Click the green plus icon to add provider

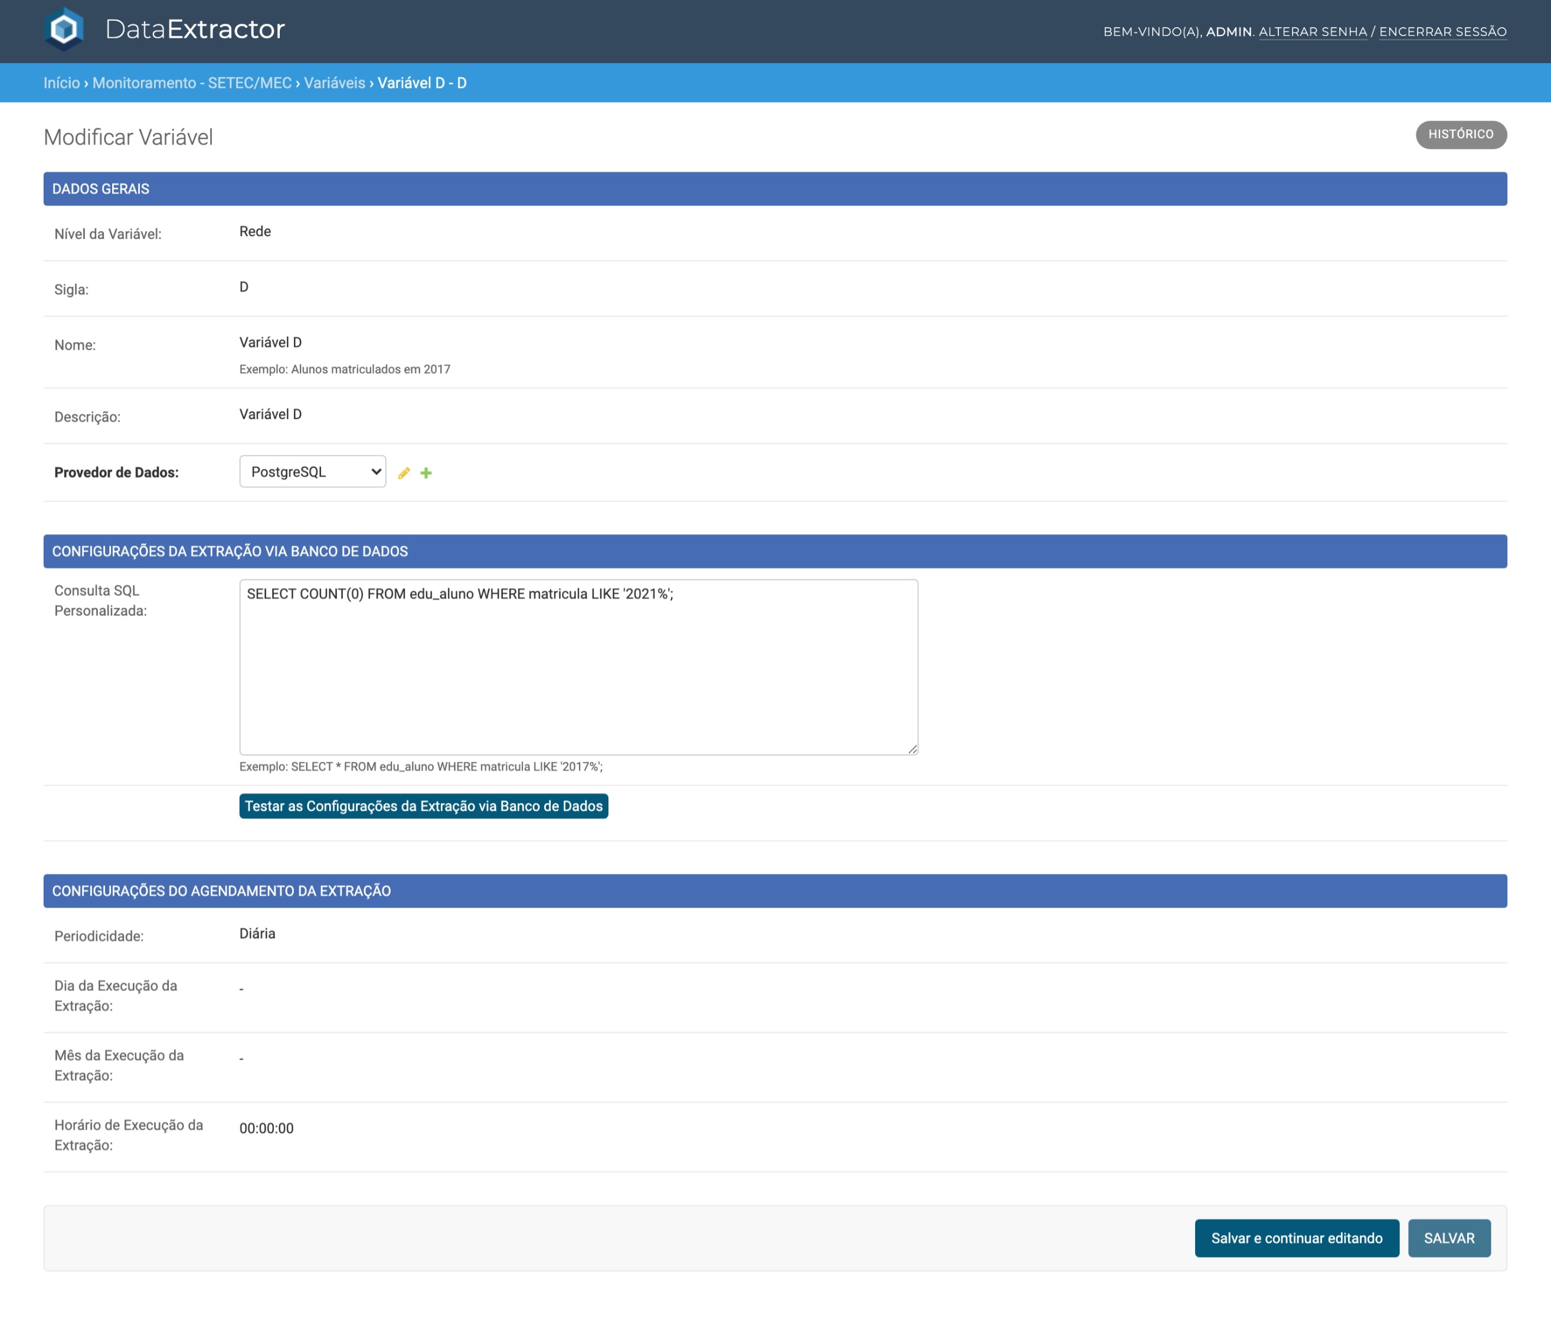(x=426, y=473)
